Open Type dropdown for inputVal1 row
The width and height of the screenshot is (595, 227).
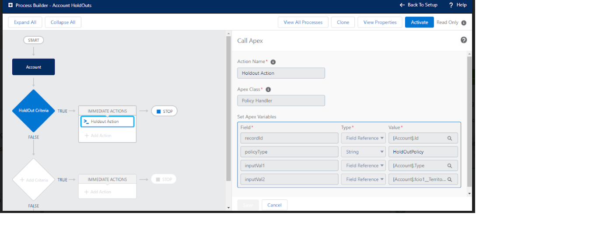[x=364, y=166]
